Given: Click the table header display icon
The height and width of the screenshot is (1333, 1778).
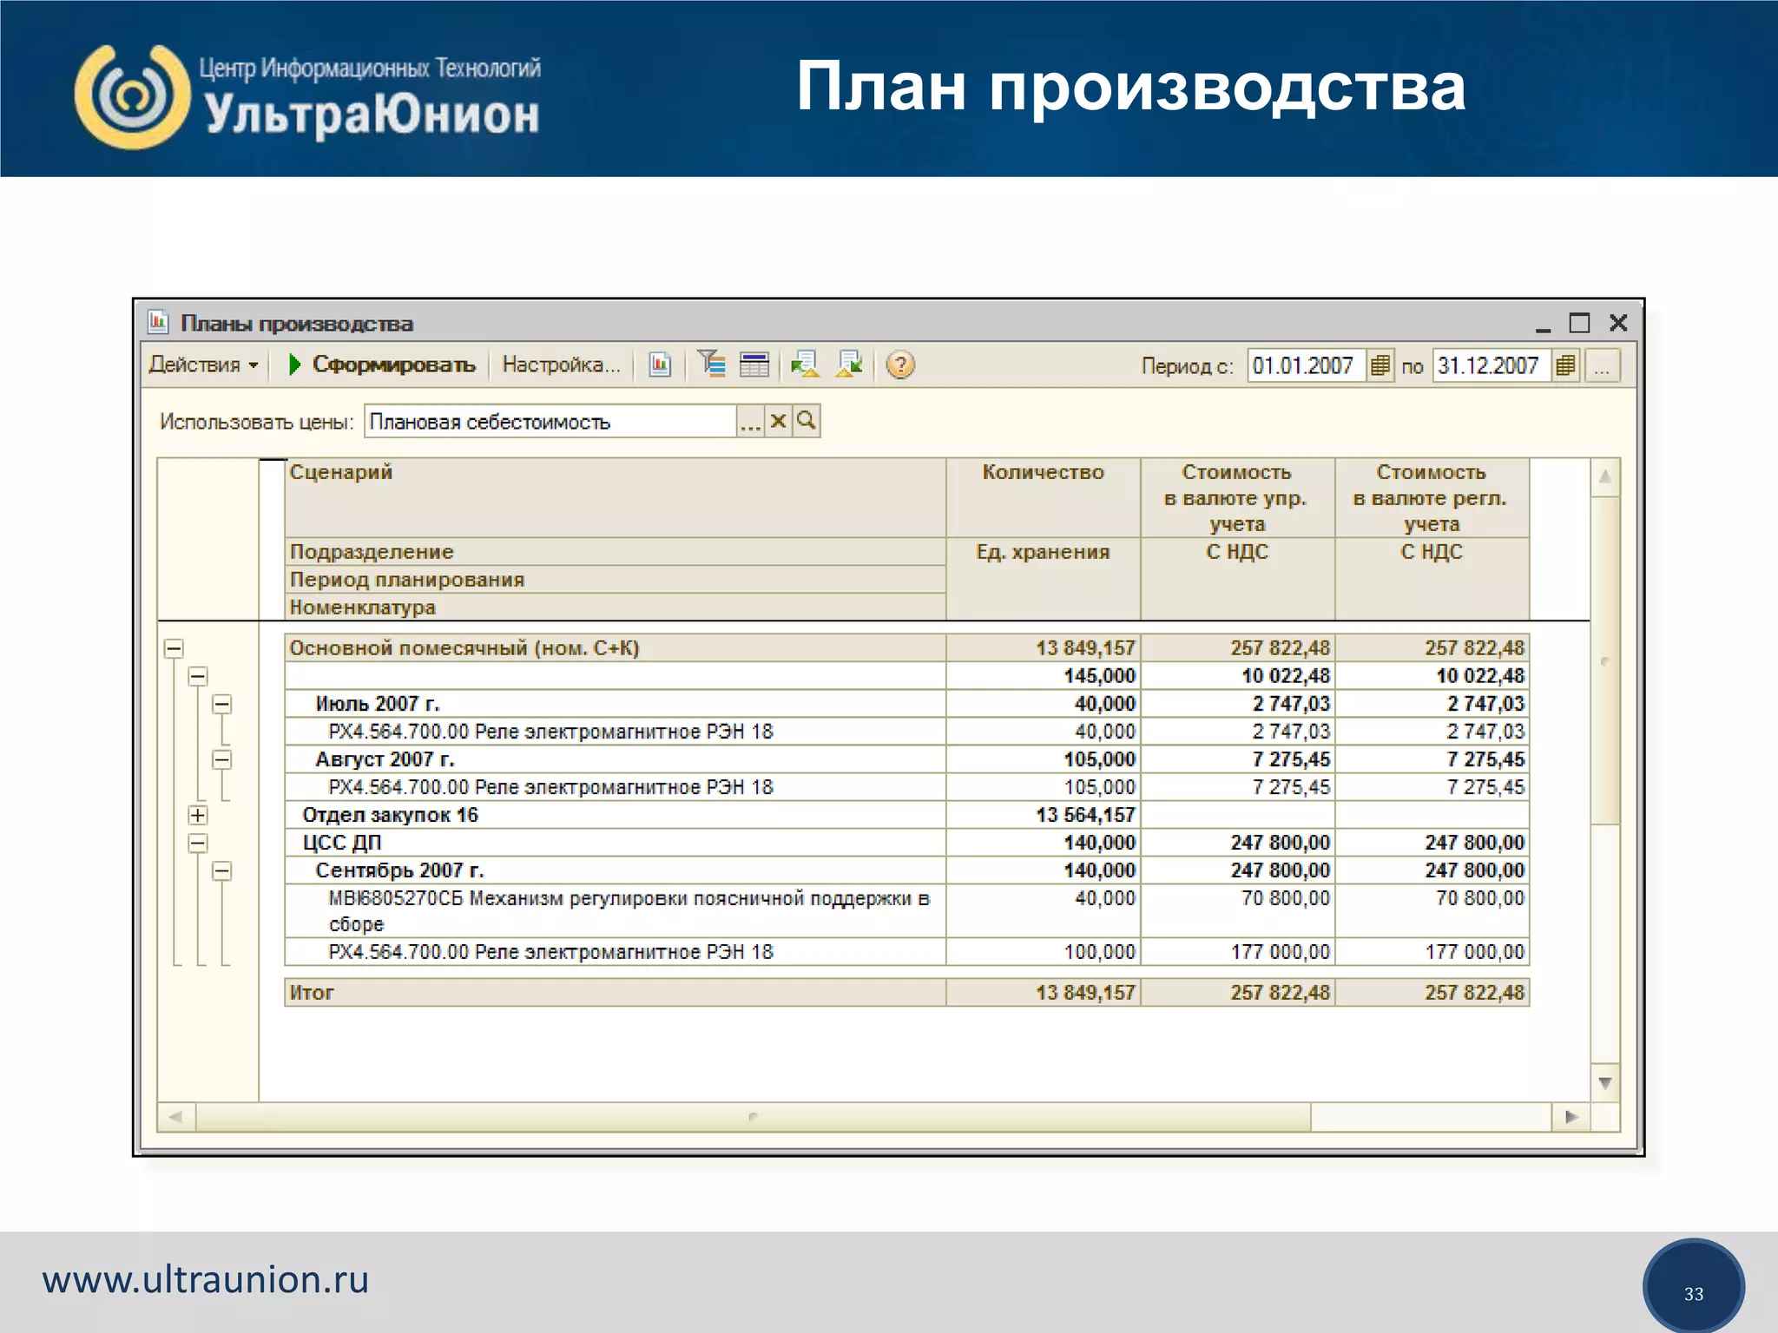Looking at the screenshot, I should [754, 364].
